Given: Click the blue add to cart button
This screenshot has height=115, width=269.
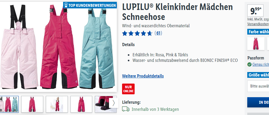Looking at the screenshot, I should [258, 102].
